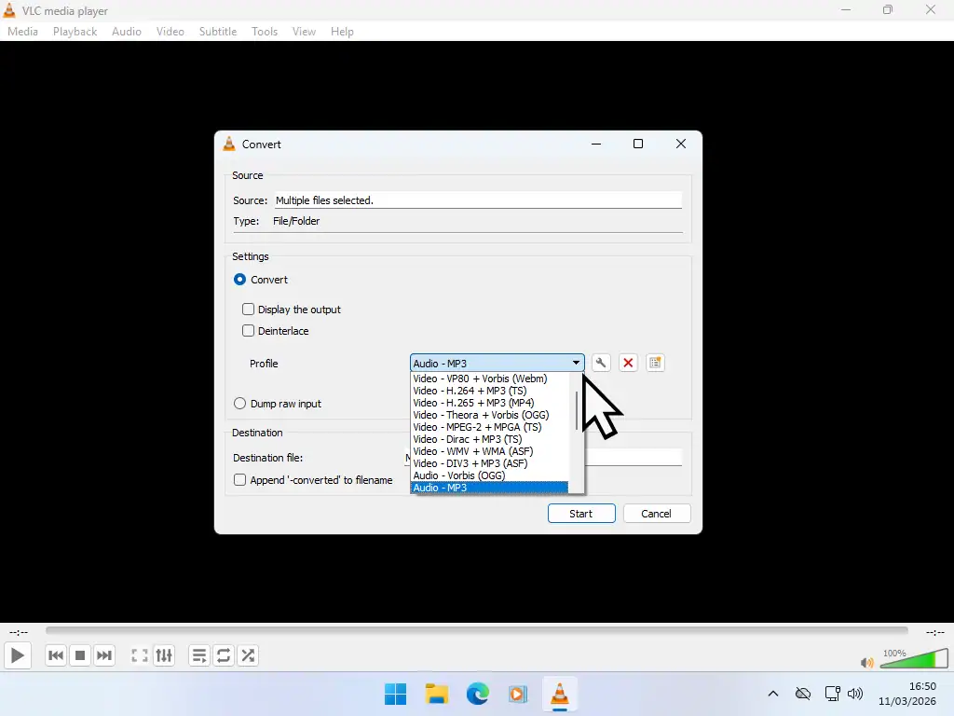This screenshot has height=716, width=954.
Task: Start the conversion
Action: (581, 513)
